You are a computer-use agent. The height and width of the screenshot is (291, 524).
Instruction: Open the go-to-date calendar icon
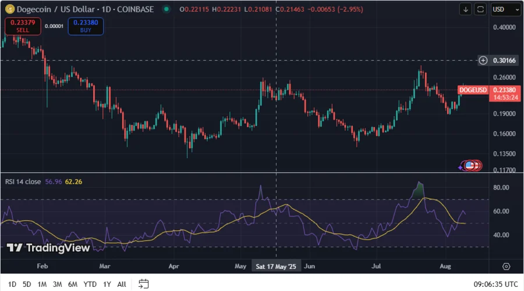point(144,284)
